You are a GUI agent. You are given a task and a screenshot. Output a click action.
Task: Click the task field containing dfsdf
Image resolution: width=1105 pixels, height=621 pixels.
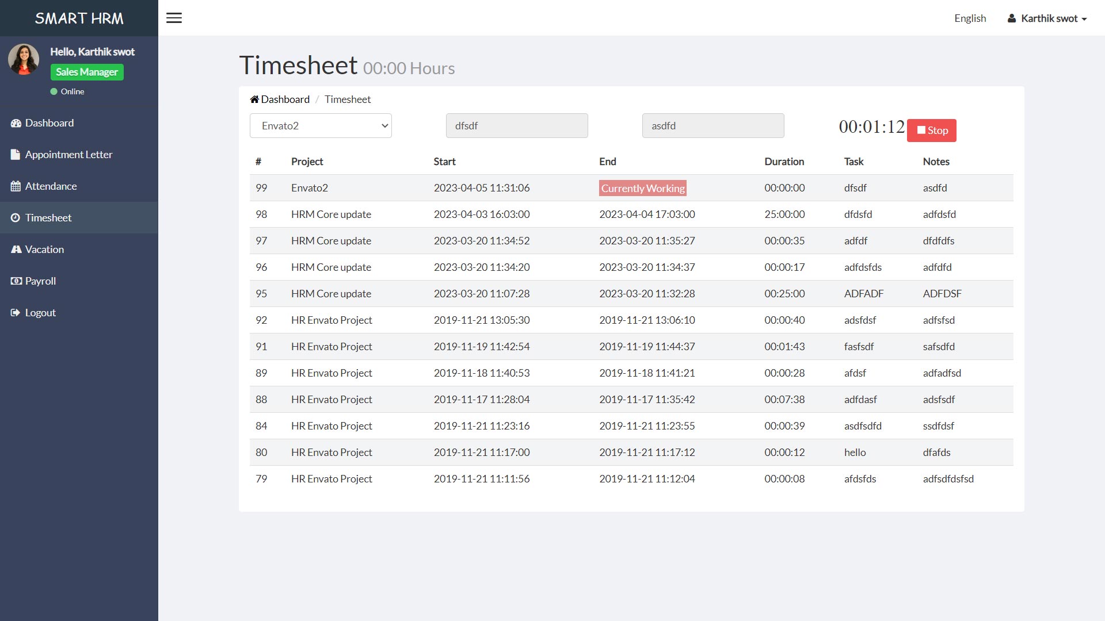coord(516,126)
